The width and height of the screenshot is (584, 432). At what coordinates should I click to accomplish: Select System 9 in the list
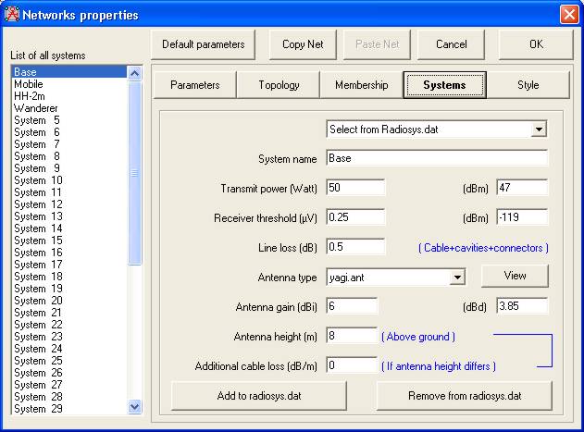click(69, 168)
